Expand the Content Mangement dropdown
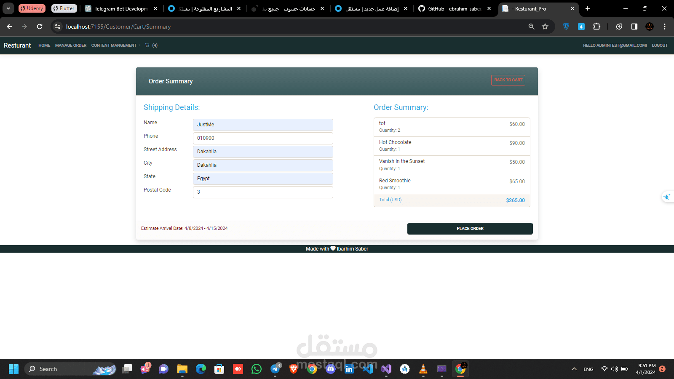 (116, 45)
